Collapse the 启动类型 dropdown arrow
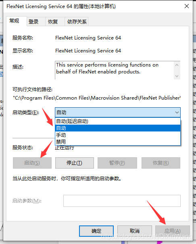Viewport: 196px width, 244px height. (x=177, y=113)
